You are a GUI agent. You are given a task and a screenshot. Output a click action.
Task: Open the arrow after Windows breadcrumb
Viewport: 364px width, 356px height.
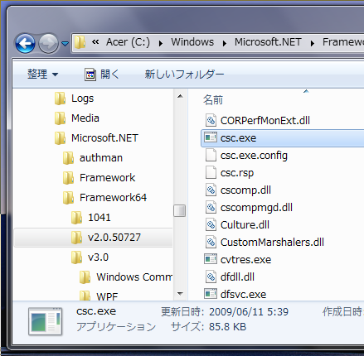pyautogui.click(x=225, y=43)
